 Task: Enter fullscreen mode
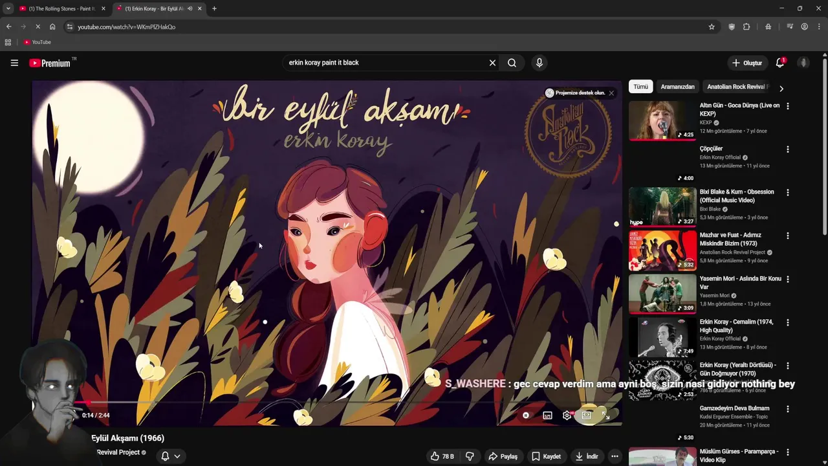[x=605, y=416]
